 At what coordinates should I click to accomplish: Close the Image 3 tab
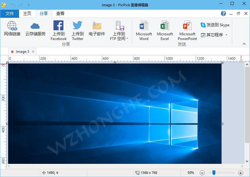(33, 52)
